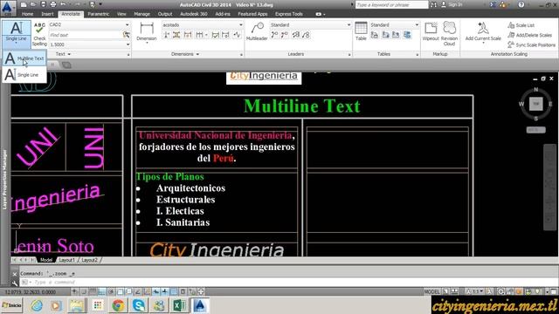The width and height of the screenshot is (559, 314).
Task: Open the Express Tools ribbon tab
Action: point(289,14)
